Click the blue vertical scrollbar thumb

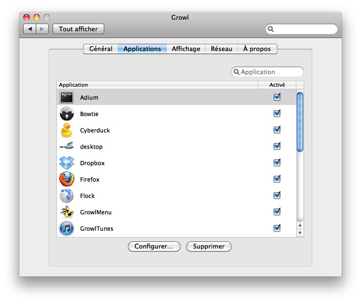[300, 121]
